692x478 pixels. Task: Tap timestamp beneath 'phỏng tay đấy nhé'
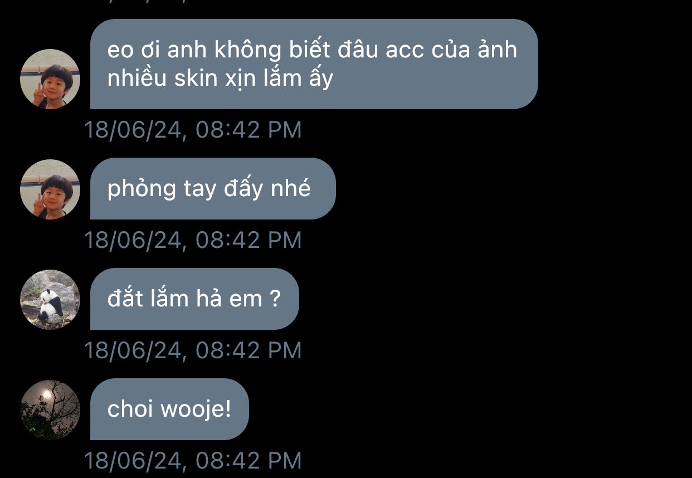tap(193, 240)
